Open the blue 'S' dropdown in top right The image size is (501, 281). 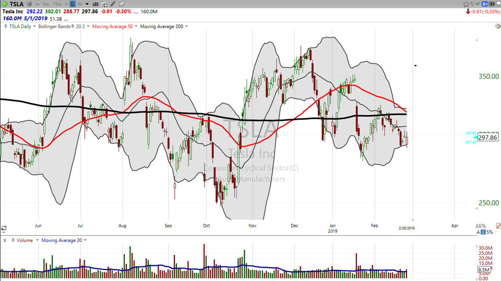pos(485,4)
